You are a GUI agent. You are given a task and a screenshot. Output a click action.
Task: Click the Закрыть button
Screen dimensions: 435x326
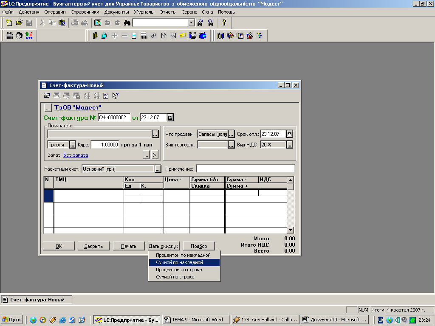pos(93,246)
